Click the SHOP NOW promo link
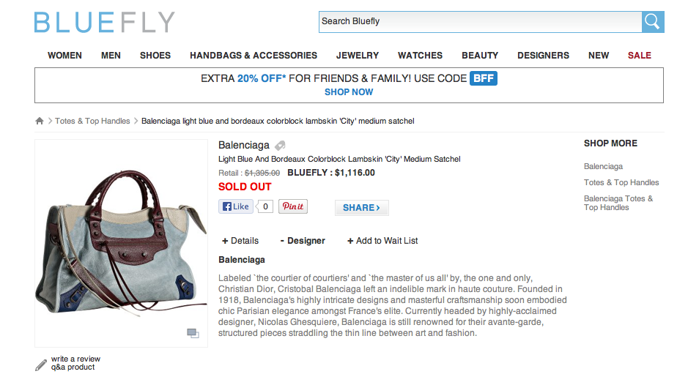The width and height of the screenshot is (699, 385). pos(349,92)
